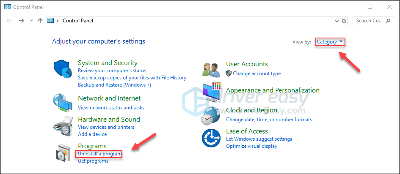Open the recent locations chevron
Screen dimensions: 400x174
pyautogui.click(x=31, y=20)
